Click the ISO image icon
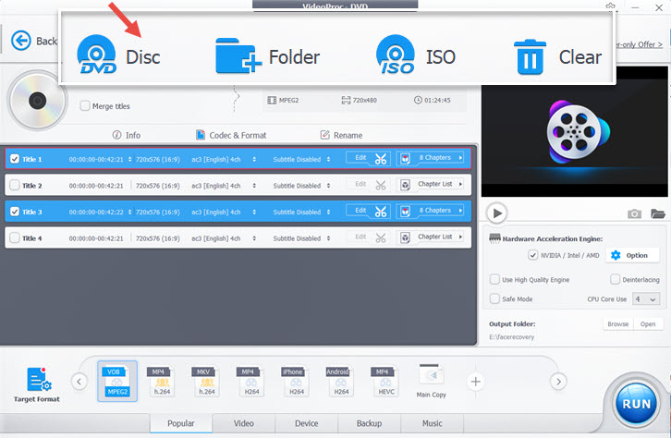Image resolution: width=671 pixels, height=438 pixels. click(x=396, y=55)
